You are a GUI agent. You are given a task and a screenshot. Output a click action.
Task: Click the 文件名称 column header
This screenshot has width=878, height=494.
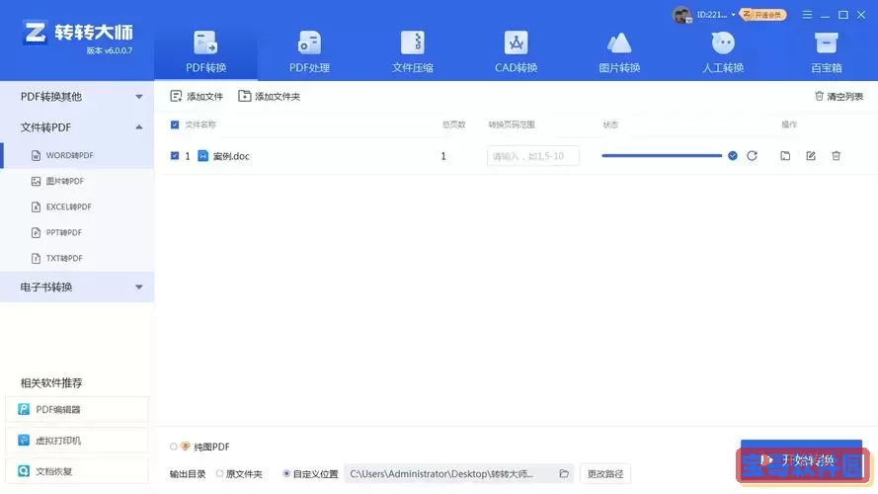click(200, 124)
